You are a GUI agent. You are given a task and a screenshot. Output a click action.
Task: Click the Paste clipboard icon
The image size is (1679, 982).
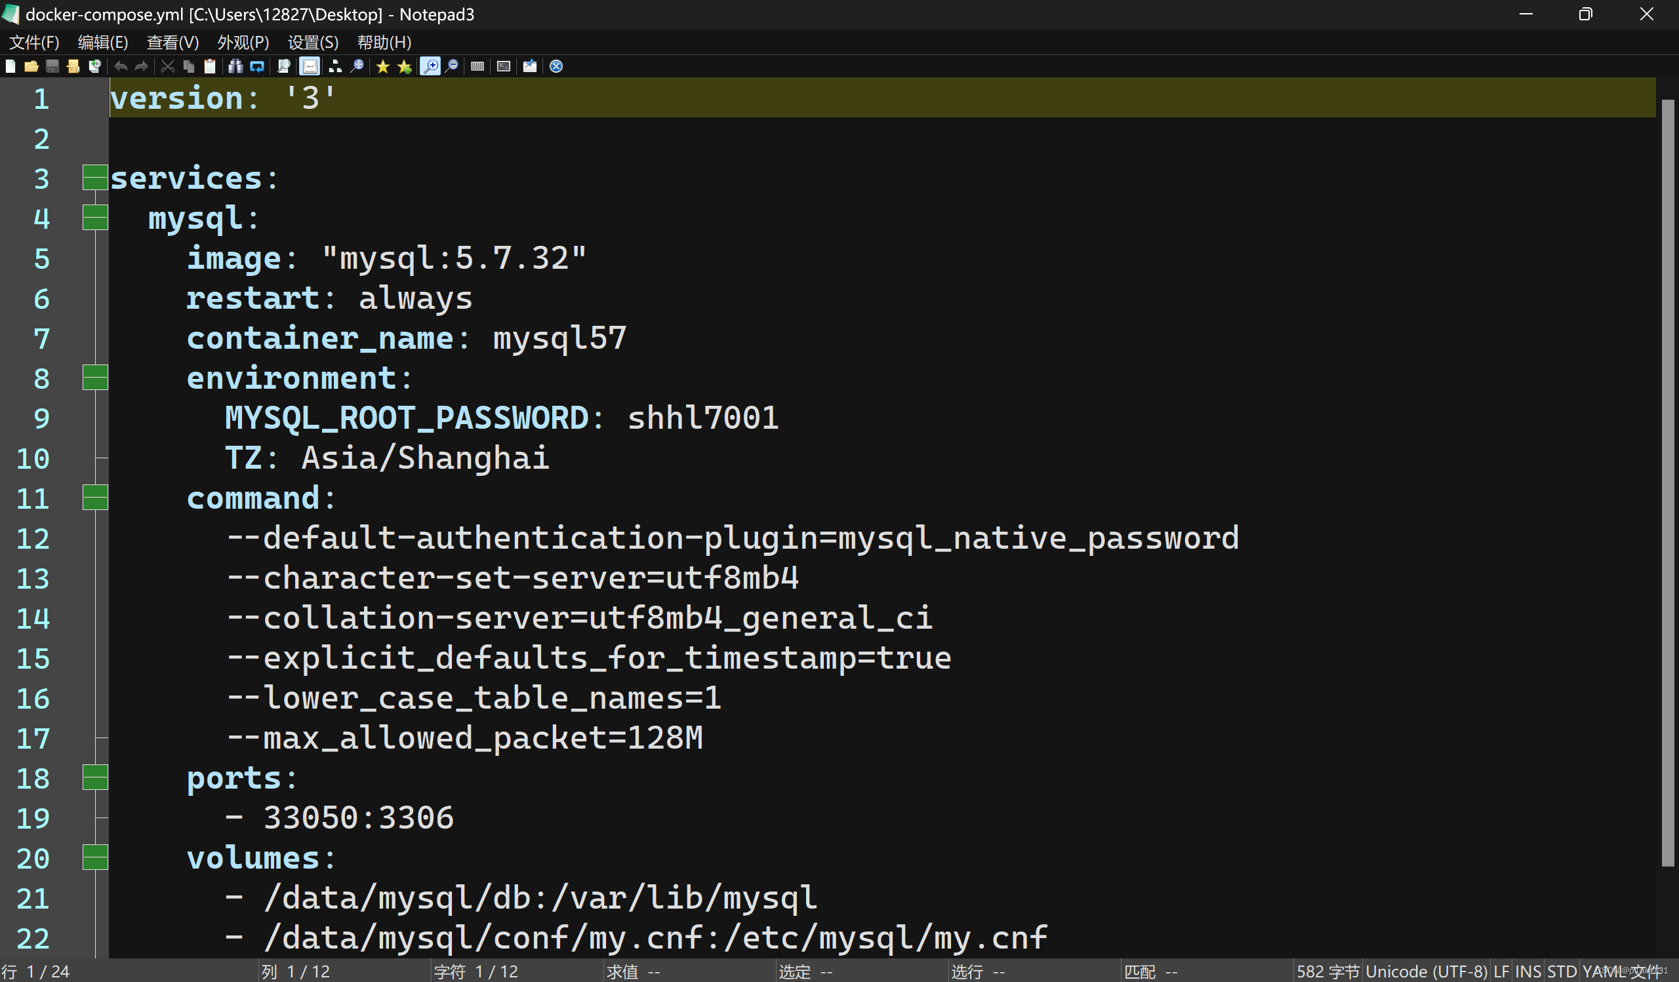(210, 66)
